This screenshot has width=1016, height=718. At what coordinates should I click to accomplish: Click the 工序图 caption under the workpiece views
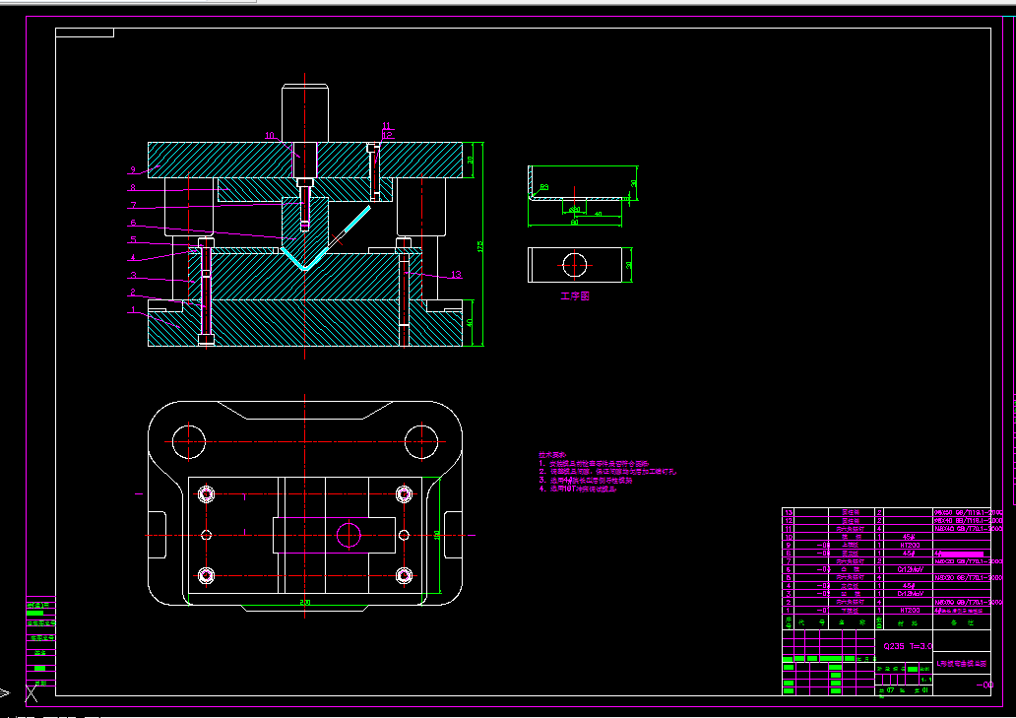coord(575,296)
